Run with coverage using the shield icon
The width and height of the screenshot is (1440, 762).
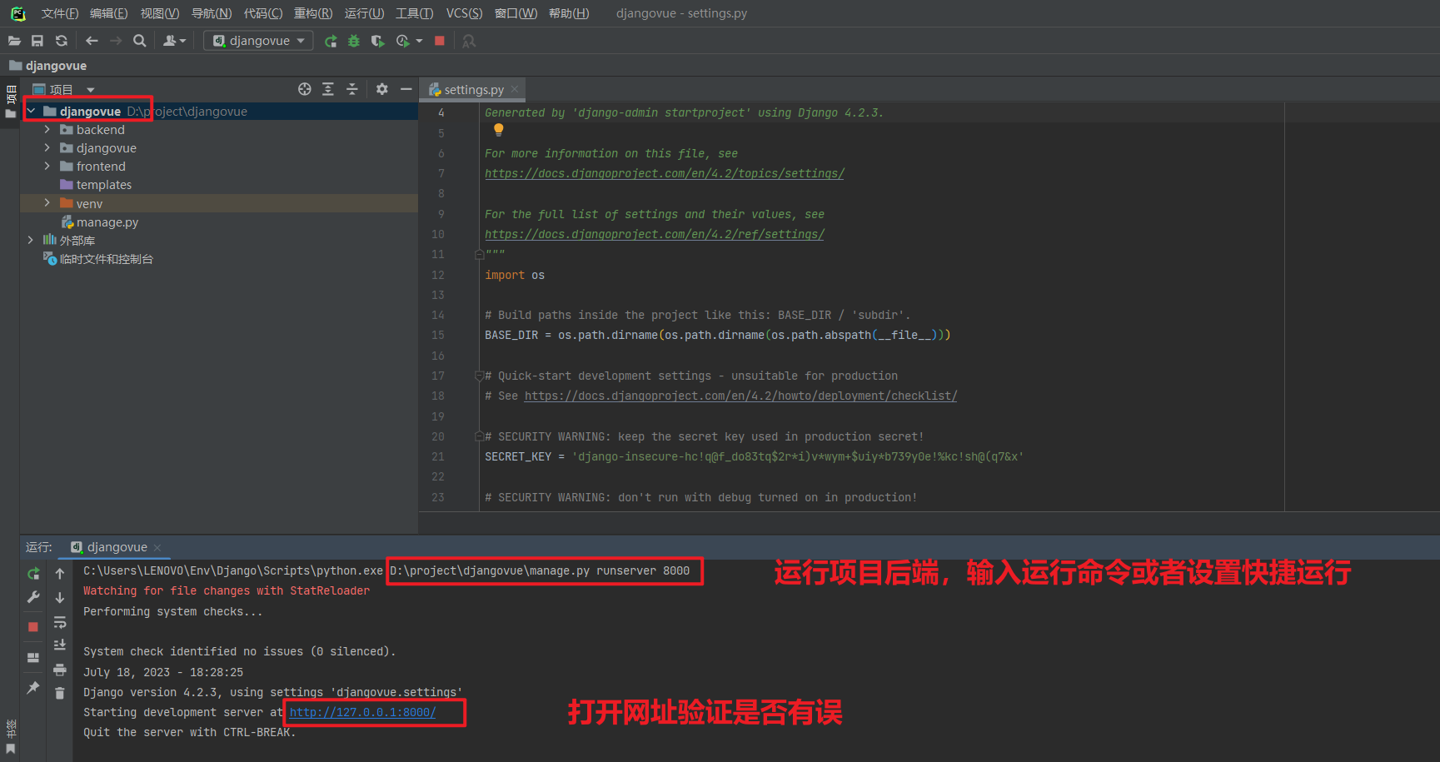[377, 41]
